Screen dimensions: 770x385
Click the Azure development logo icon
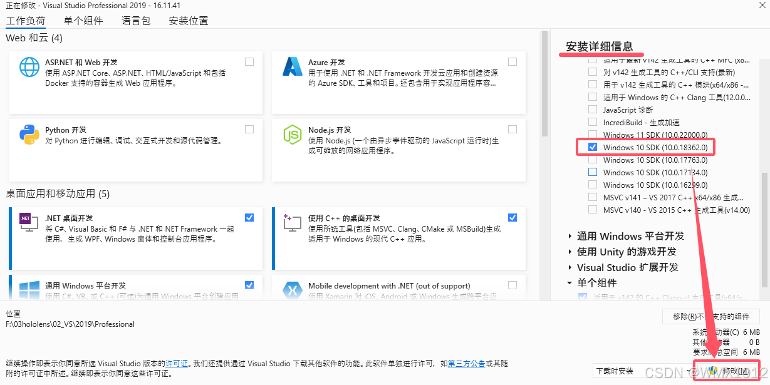[x=293, y=66]
